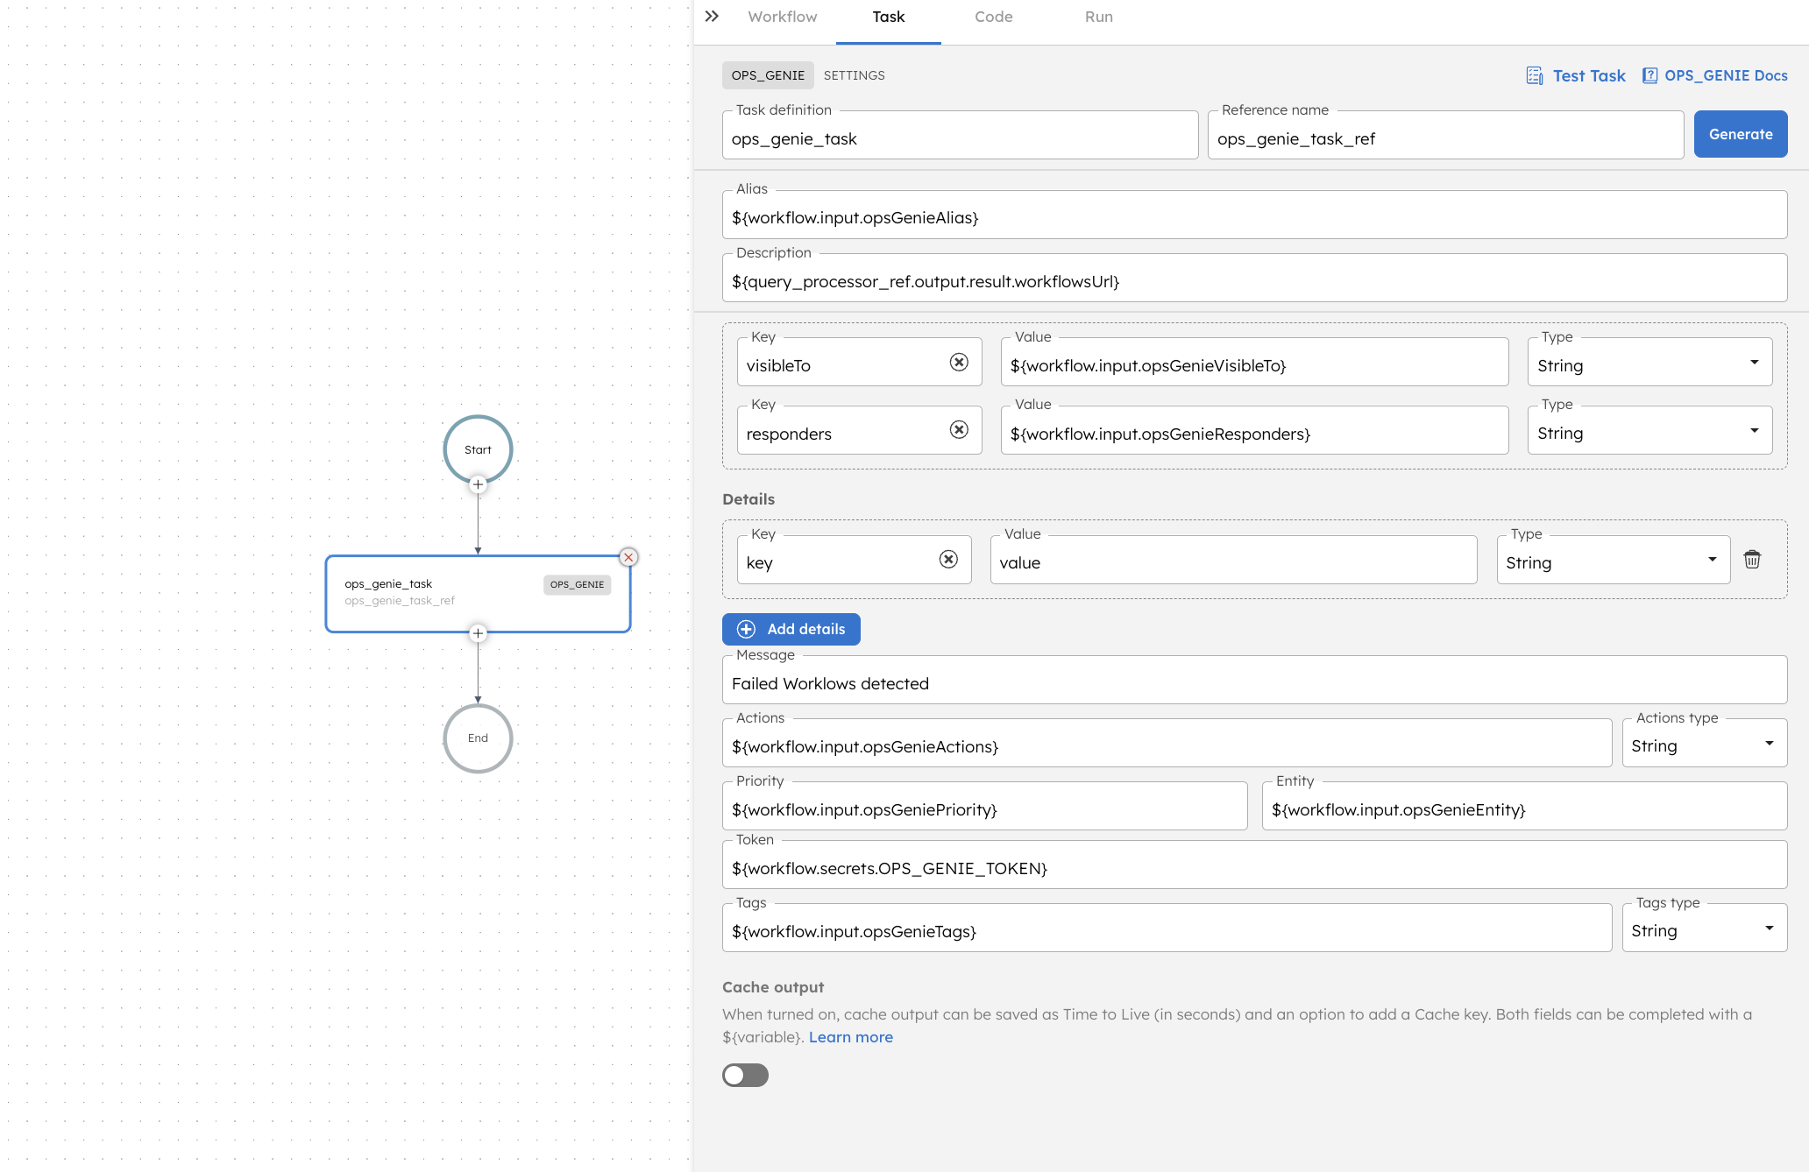Click the Test Task icon
The width and height of the screenshot is (1809, 1172).
coord(1535,76)
